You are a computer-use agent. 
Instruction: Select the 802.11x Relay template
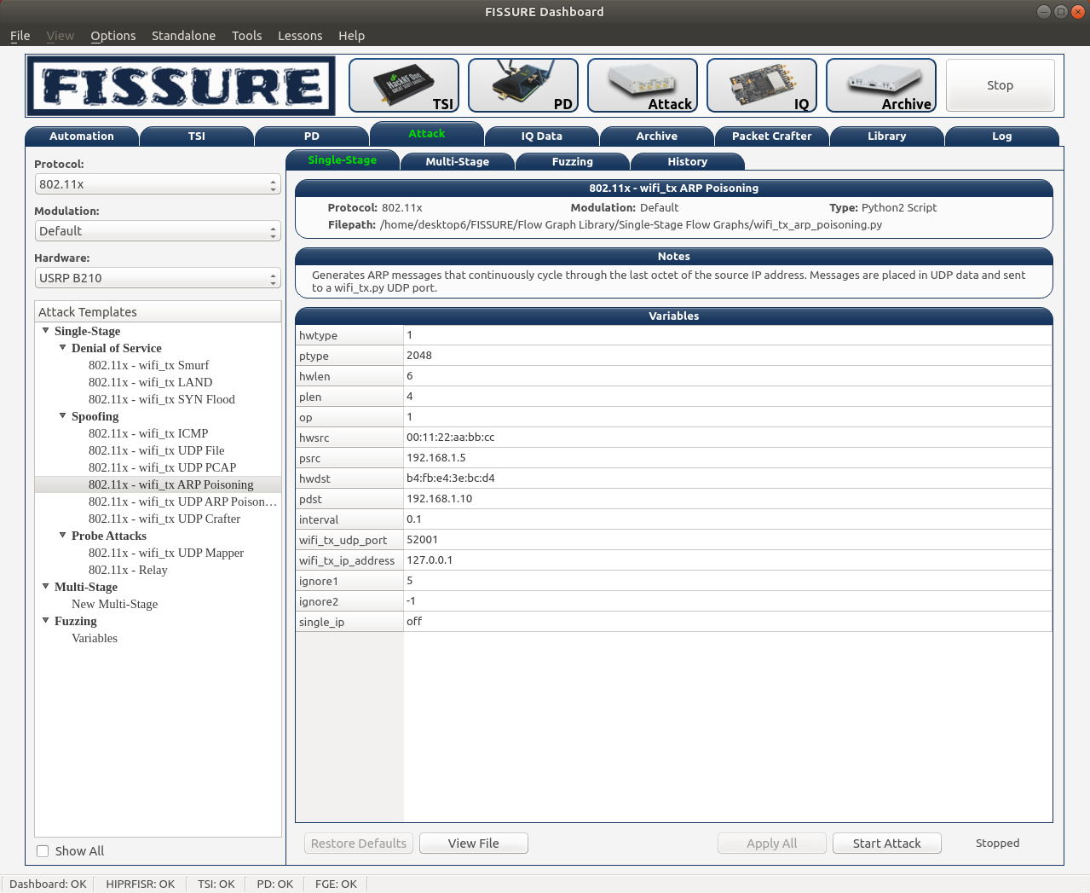[128, 570]
